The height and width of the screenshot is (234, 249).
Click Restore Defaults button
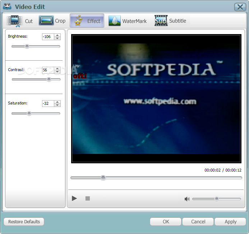24,222
